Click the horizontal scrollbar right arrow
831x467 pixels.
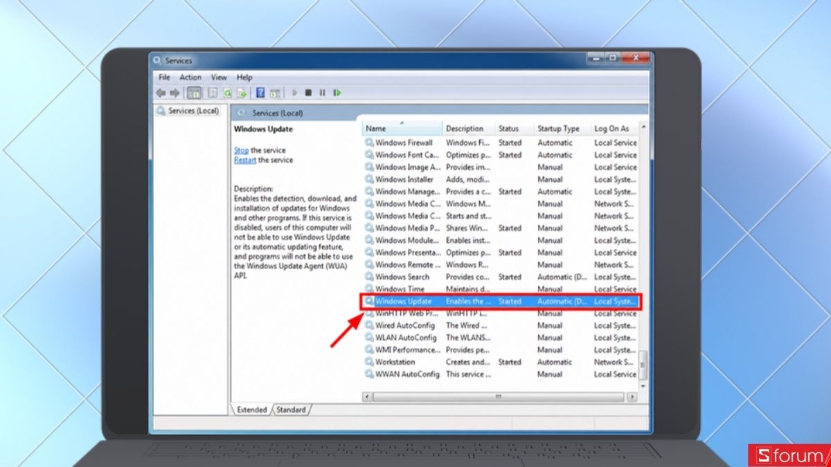(632, 397)
